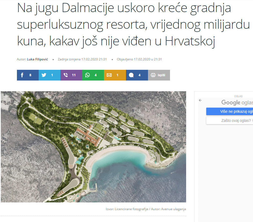253x222 pixels.
Task: Click the "Objavljeno" publication date
Action: click(x=139, y=59)
